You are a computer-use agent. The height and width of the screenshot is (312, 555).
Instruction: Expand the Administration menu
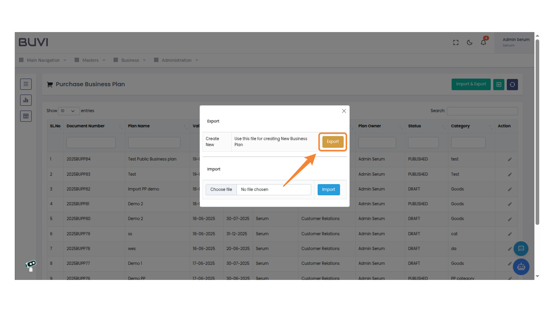point(176,60)
